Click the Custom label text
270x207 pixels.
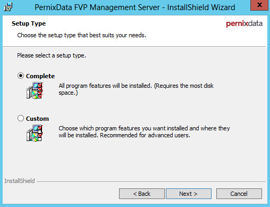pyautogui.click(x=37, y=119)
